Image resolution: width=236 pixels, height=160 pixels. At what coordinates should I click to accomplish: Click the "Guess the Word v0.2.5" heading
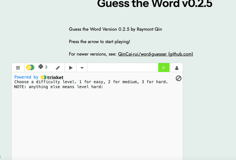click(x=154, y=4)
